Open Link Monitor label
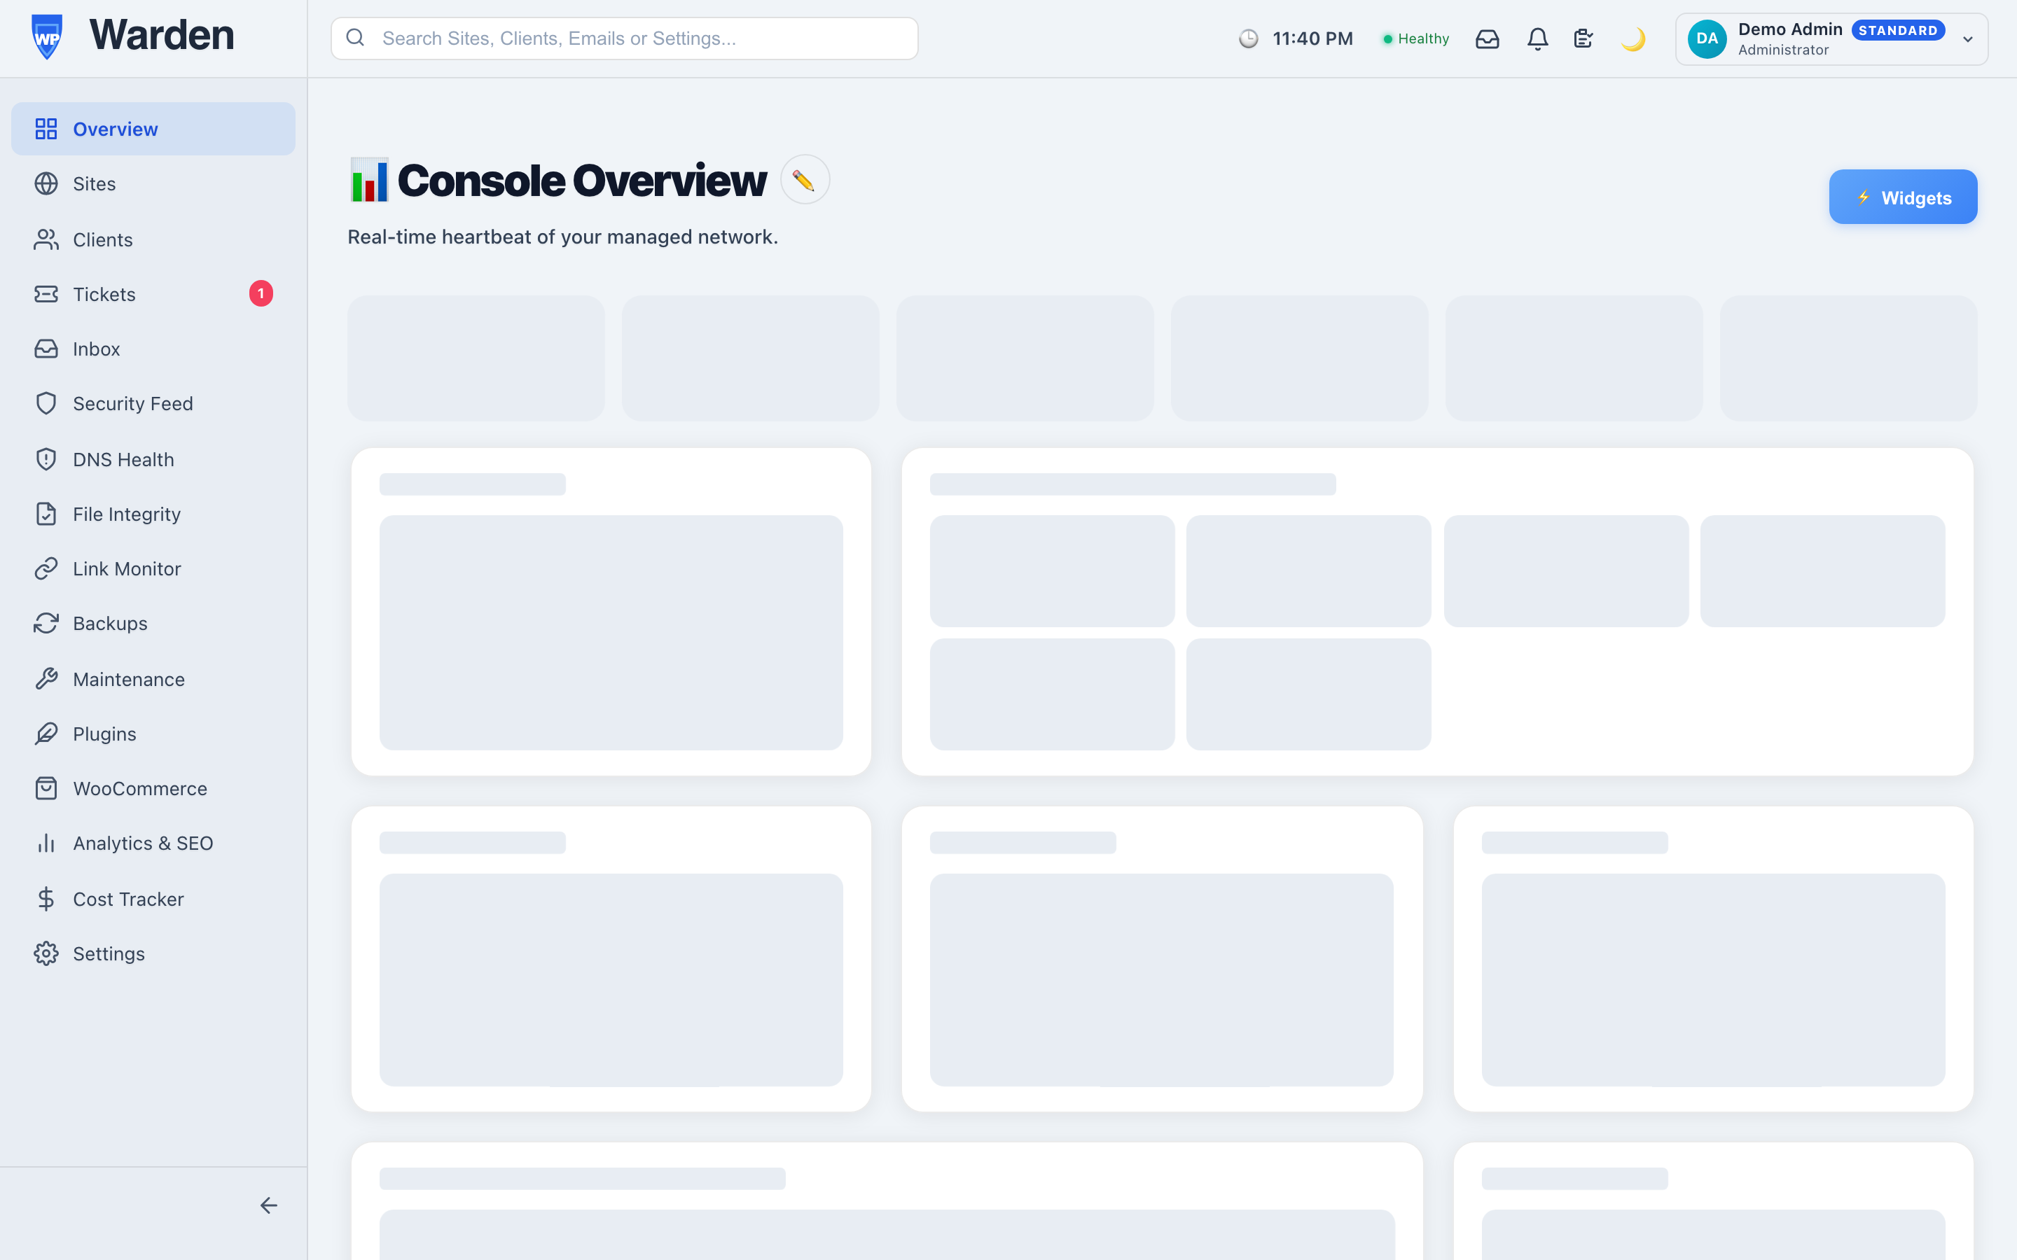2017x1260 pixels. pyautogui.click(x=127, y=569)
